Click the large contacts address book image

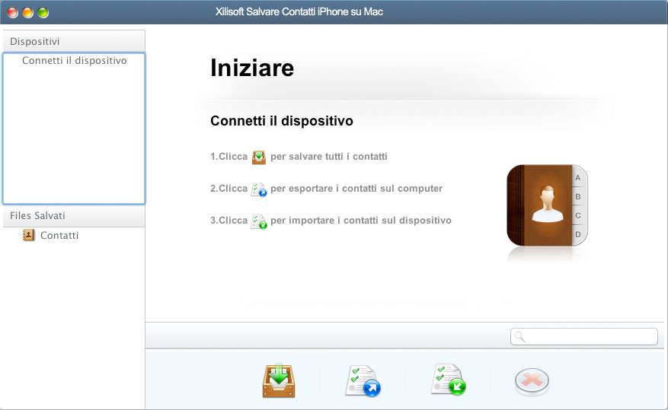[x=547, y=205]
